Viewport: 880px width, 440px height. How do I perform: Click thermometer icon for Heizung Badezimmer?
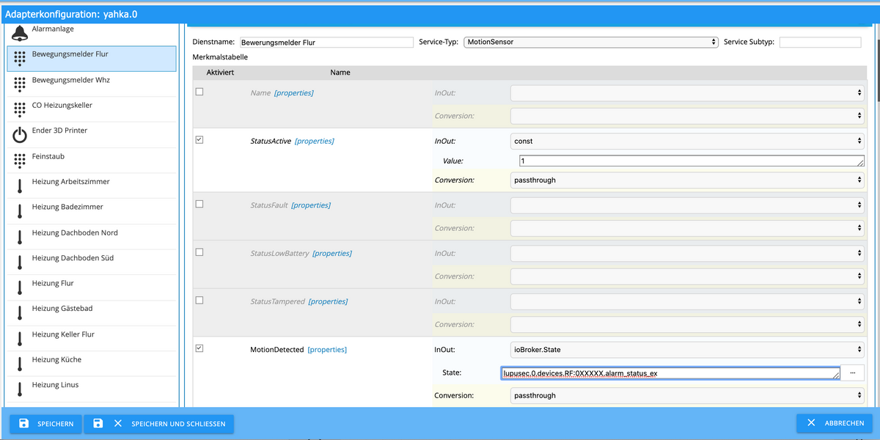[20, 211]
